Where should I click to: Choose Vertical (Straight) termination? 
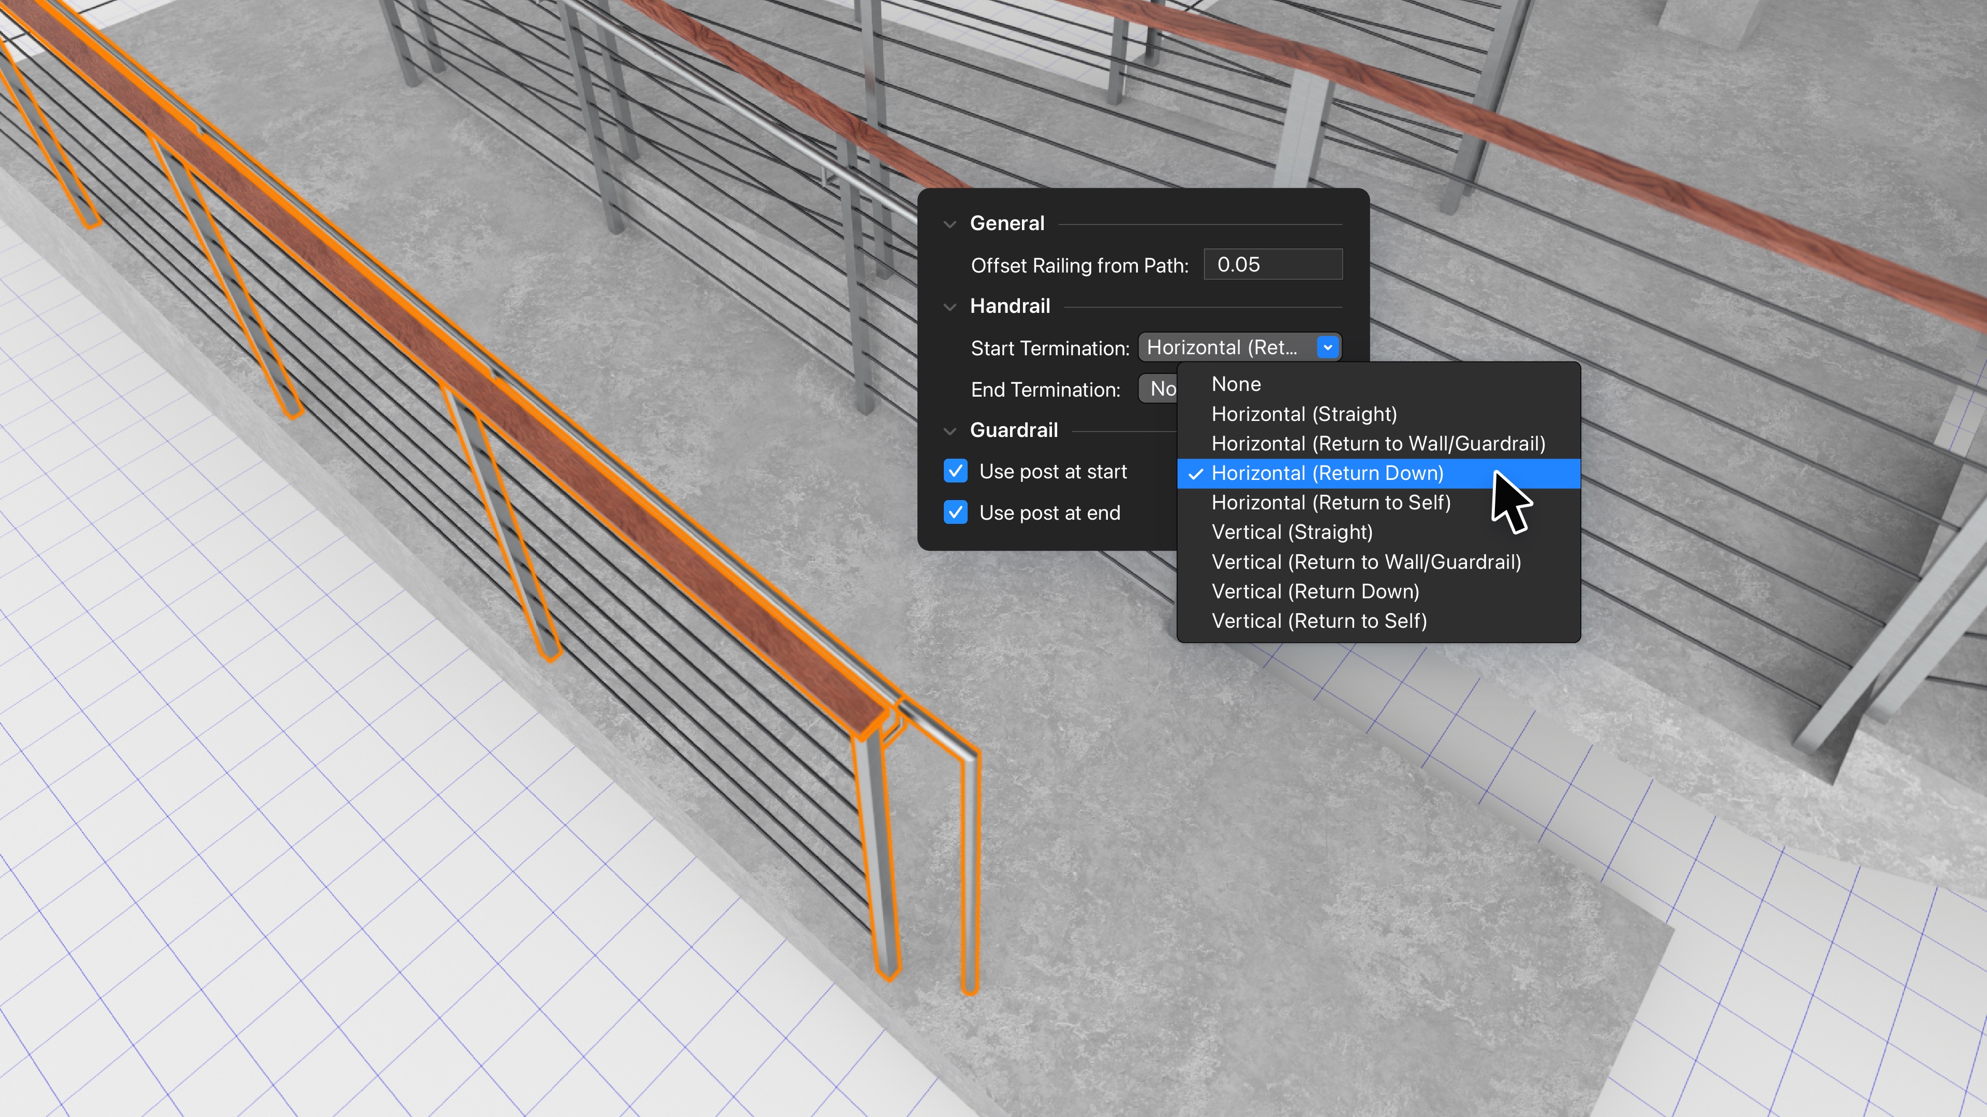[x=1292, y=532]
